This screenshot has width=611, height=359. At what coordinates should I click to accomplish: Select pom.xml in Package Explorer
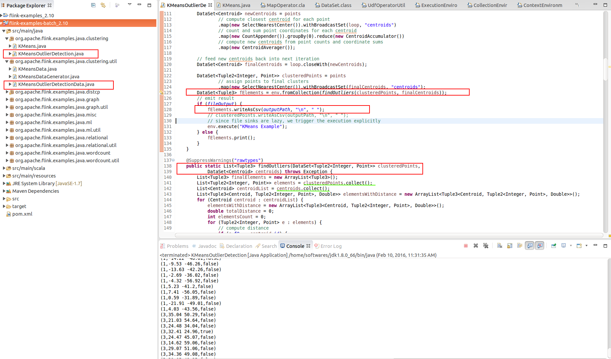click(x=22, y=214)
